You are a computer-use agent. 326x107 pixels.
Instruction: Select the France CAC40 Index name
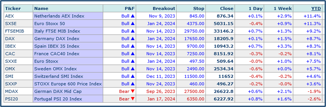click(57, 54)
